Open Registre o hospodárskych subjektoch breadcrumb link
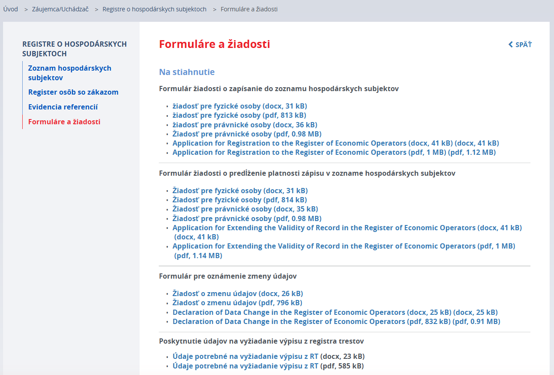This screenshot has width=554, height=375. [154, 9]
